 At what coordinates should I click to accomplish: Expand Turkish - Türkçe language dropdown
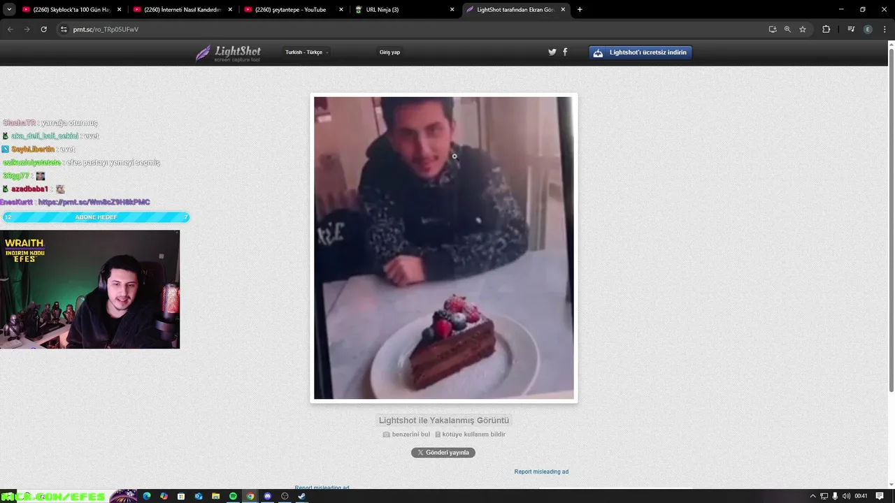[306, 52]
